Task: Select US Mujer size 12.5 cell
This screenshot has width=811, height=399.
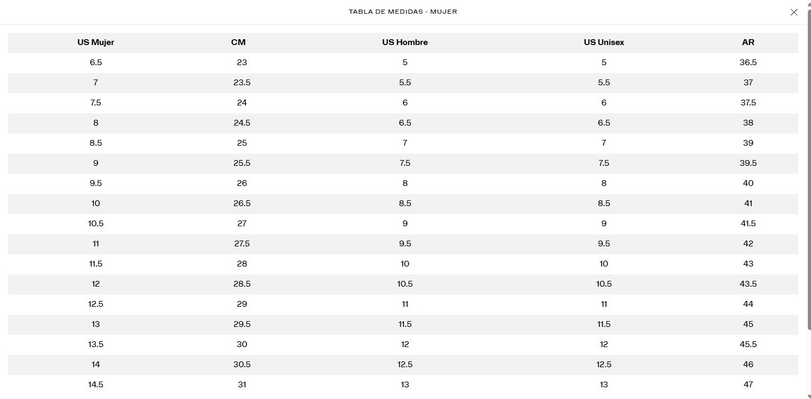Action: [x=96, y=304]
